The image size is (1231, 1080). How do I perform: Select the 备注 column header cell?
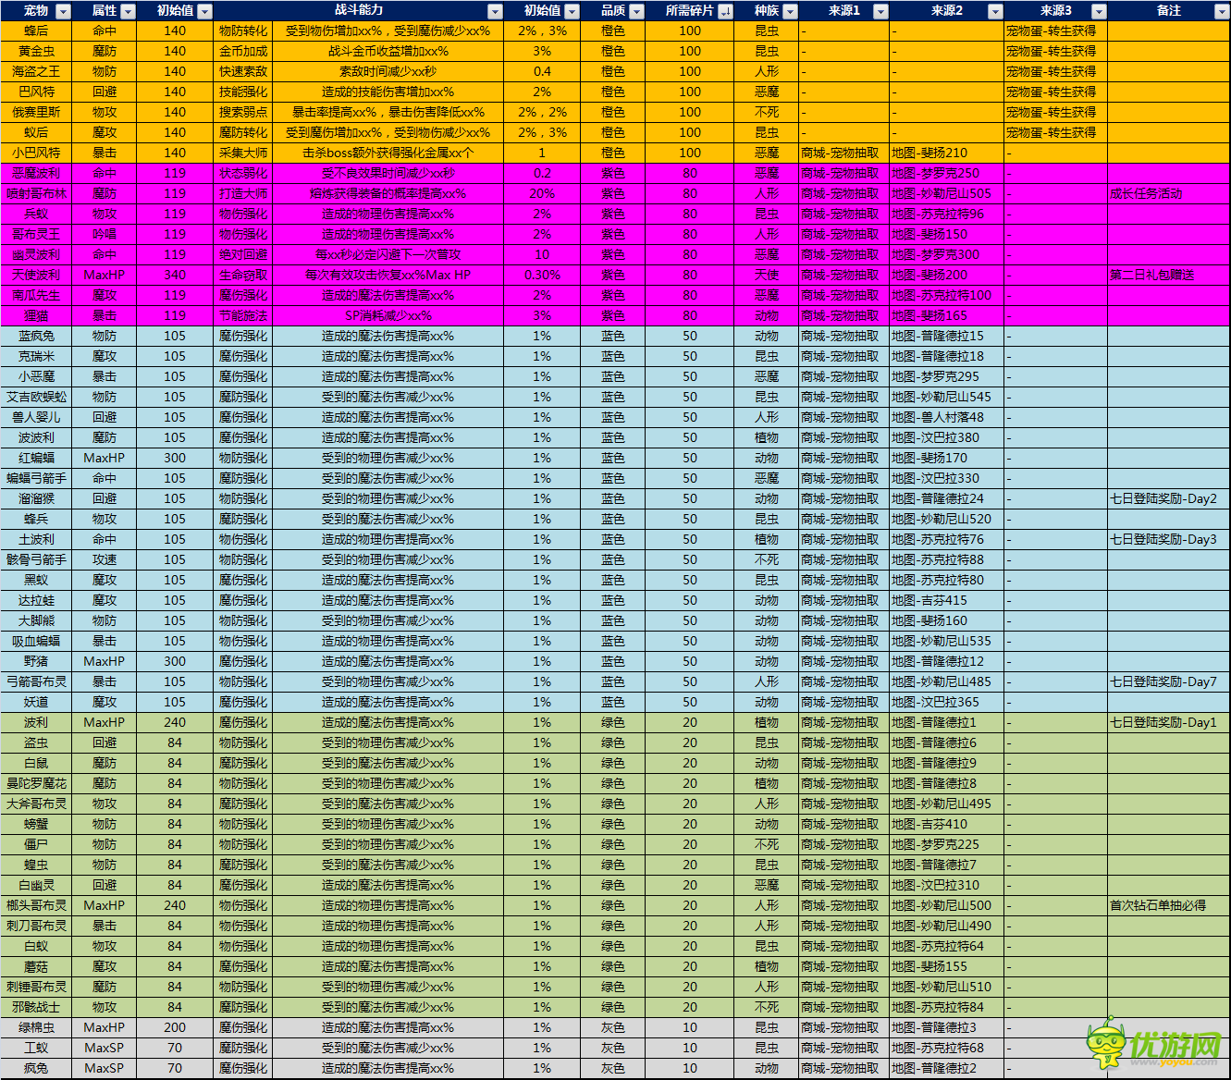(x=1169, y=10)
